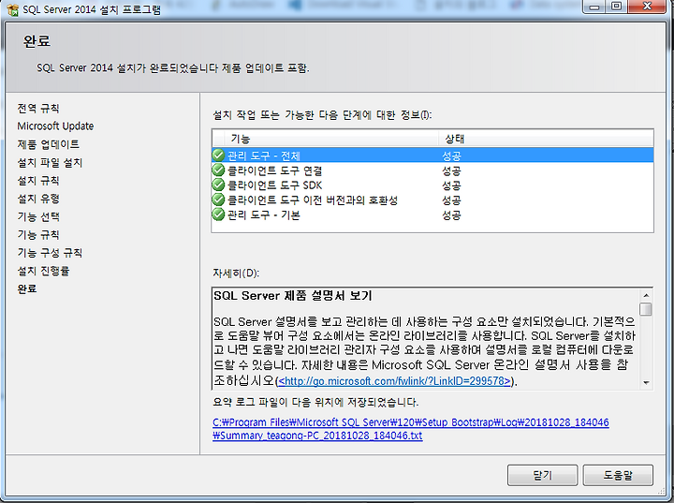
Task: Open the Setup Bootstrap Log path link
Action: 411,422
